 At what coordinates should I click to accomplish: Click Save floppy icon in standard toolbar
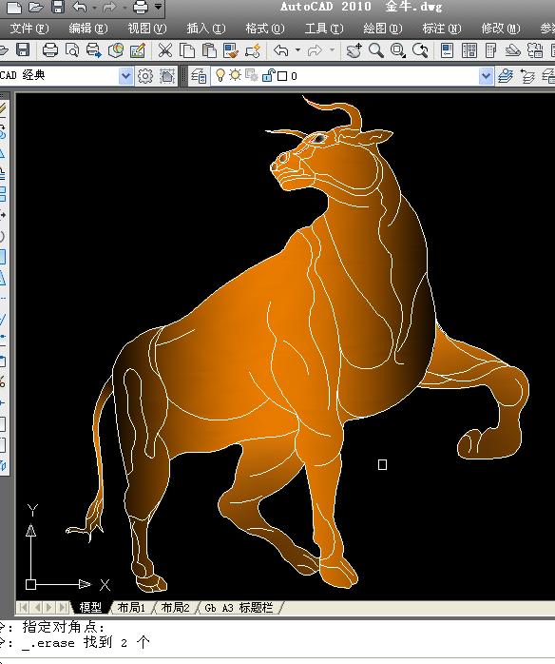point(23,50)
